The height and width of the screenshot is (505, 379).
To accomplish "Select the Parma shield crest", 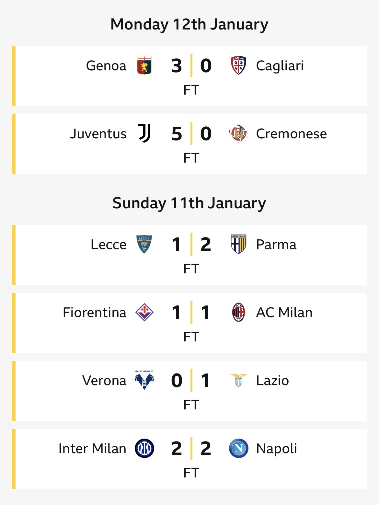I will (x=238, y=244).
